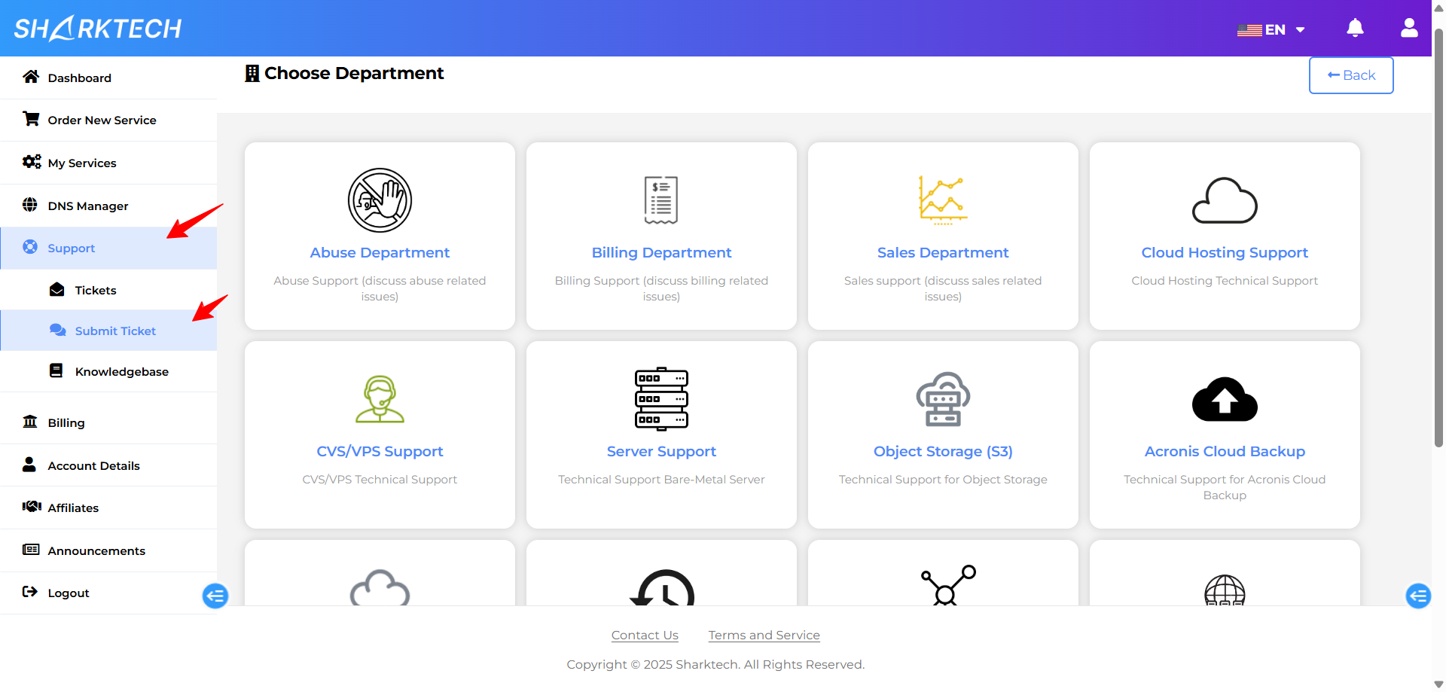Click the Server Support rack icon
The width and height of the screenshot is (1446, 692).
click(x=661, y=399)
